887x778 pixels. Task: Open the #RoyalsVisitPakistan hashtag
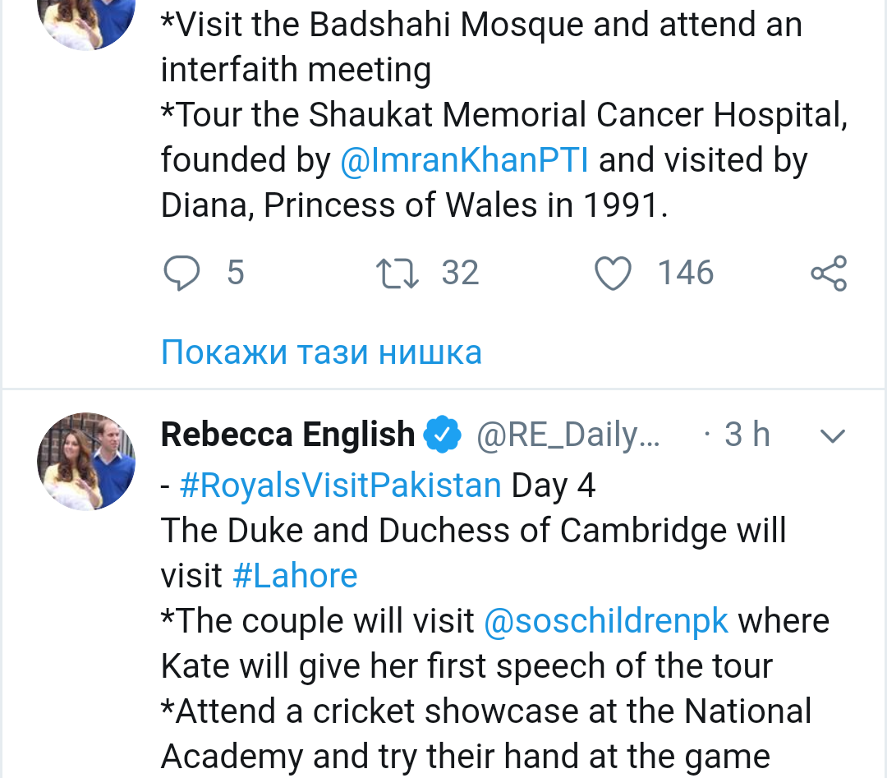pyautogui.click(x=340, y=486)
